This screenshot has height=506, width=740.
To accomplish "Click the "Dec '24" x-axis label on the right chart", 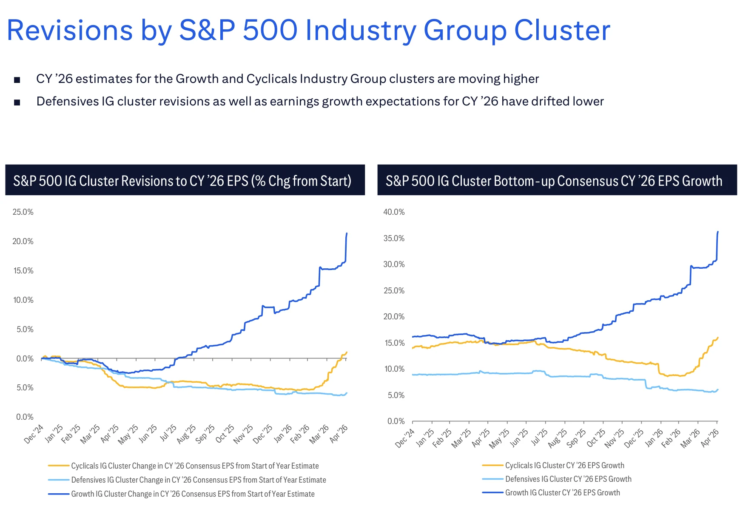I will tap(405, 438).
